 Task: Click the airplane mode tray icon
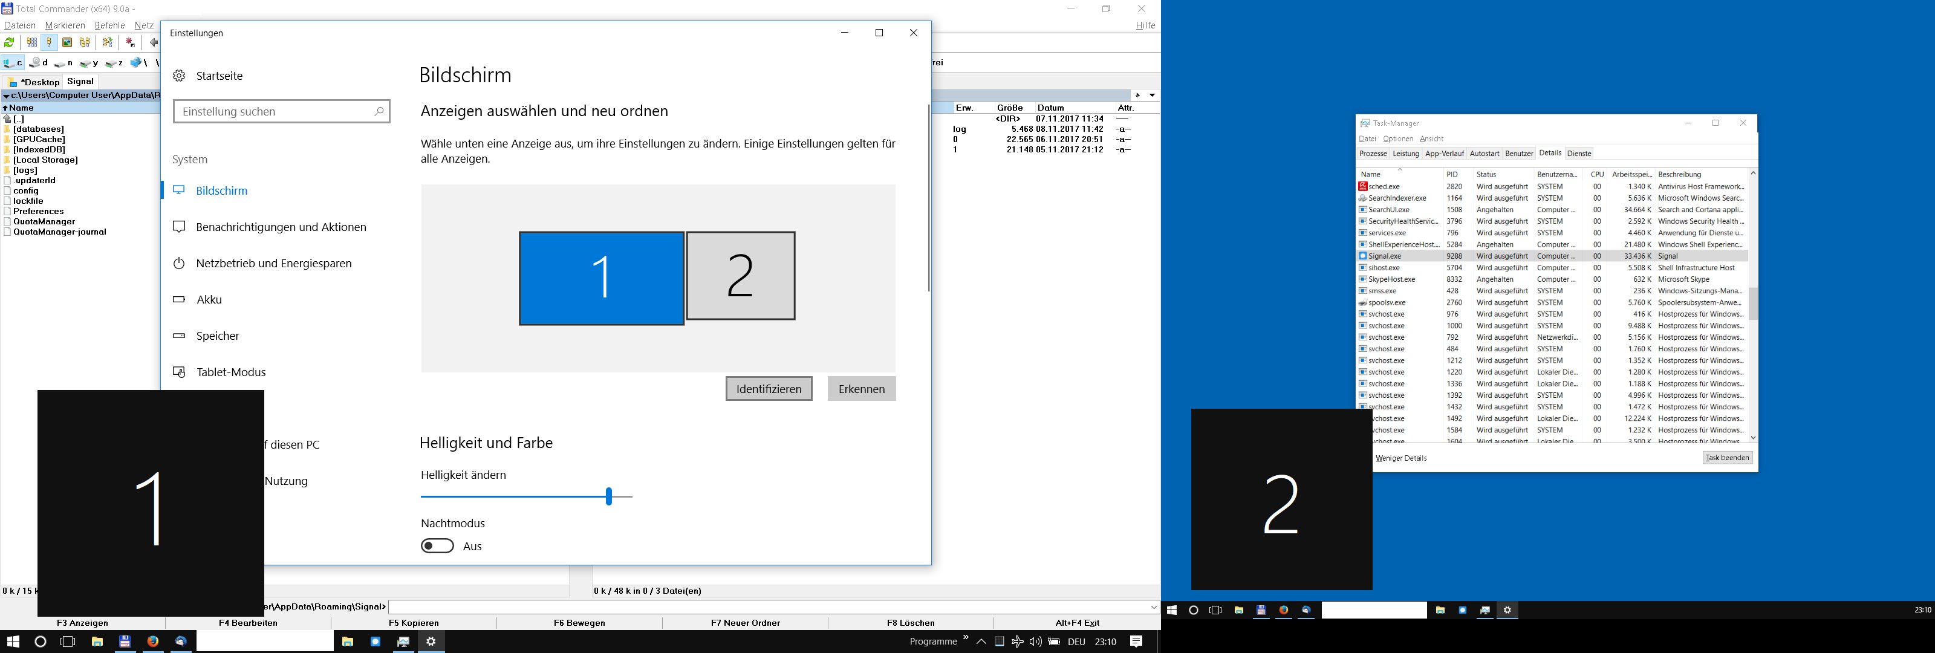1017,642
